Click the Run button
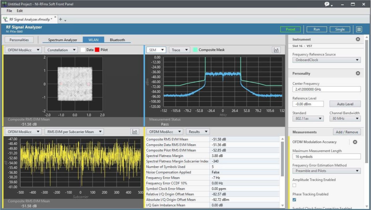 click(x=317, y=29)
